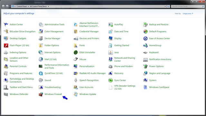
Task: Open the address bar history dropdown arrow
Action: pyautogui.click(x=165, y=6)
